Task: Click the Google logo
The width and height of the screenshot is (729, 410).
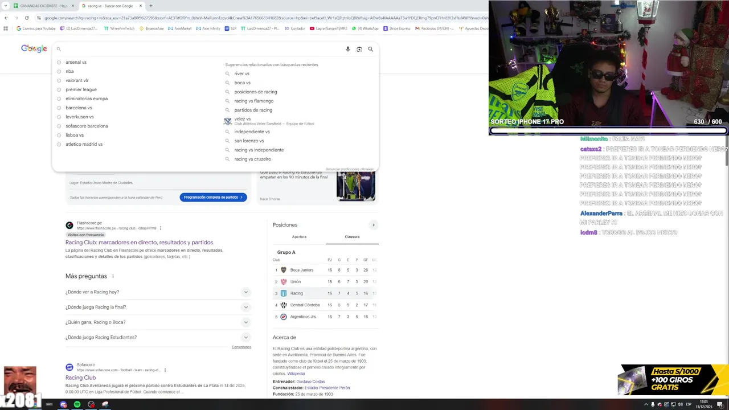Action: [x=34, y=48]
